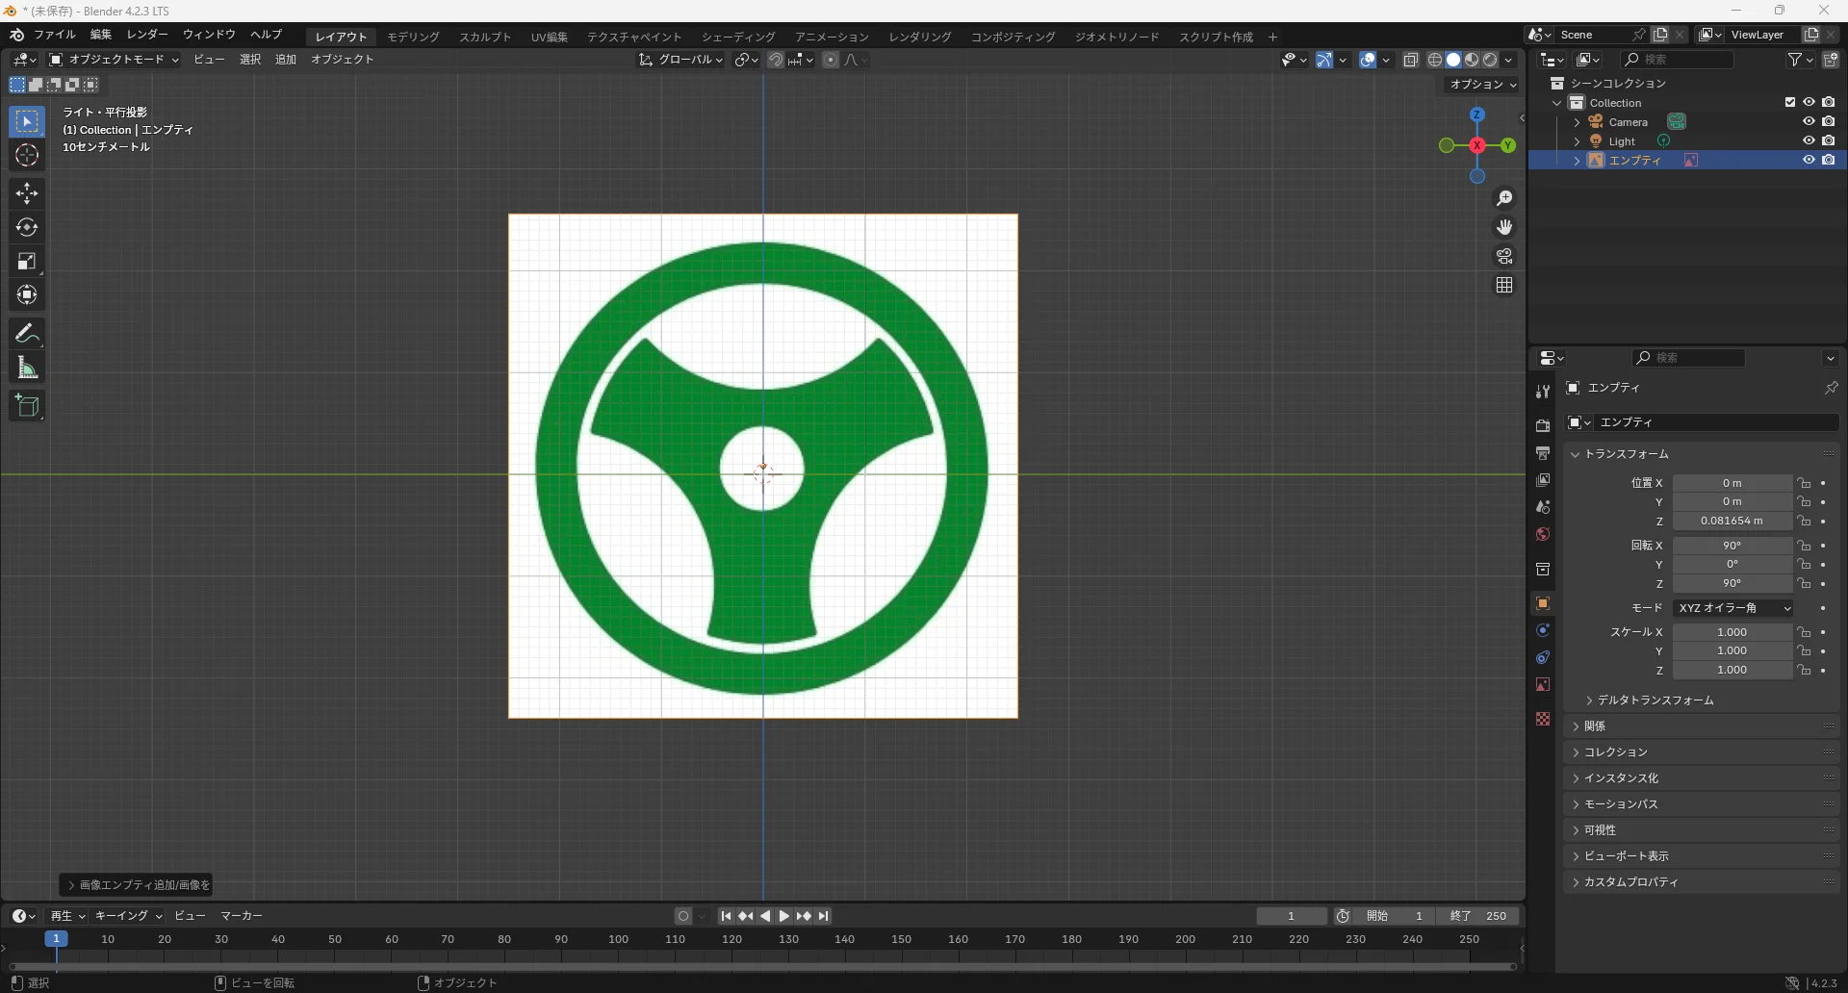Toggle lock for 位置 X
This screenshot has height=993, width=1848.
[1804, 483]
